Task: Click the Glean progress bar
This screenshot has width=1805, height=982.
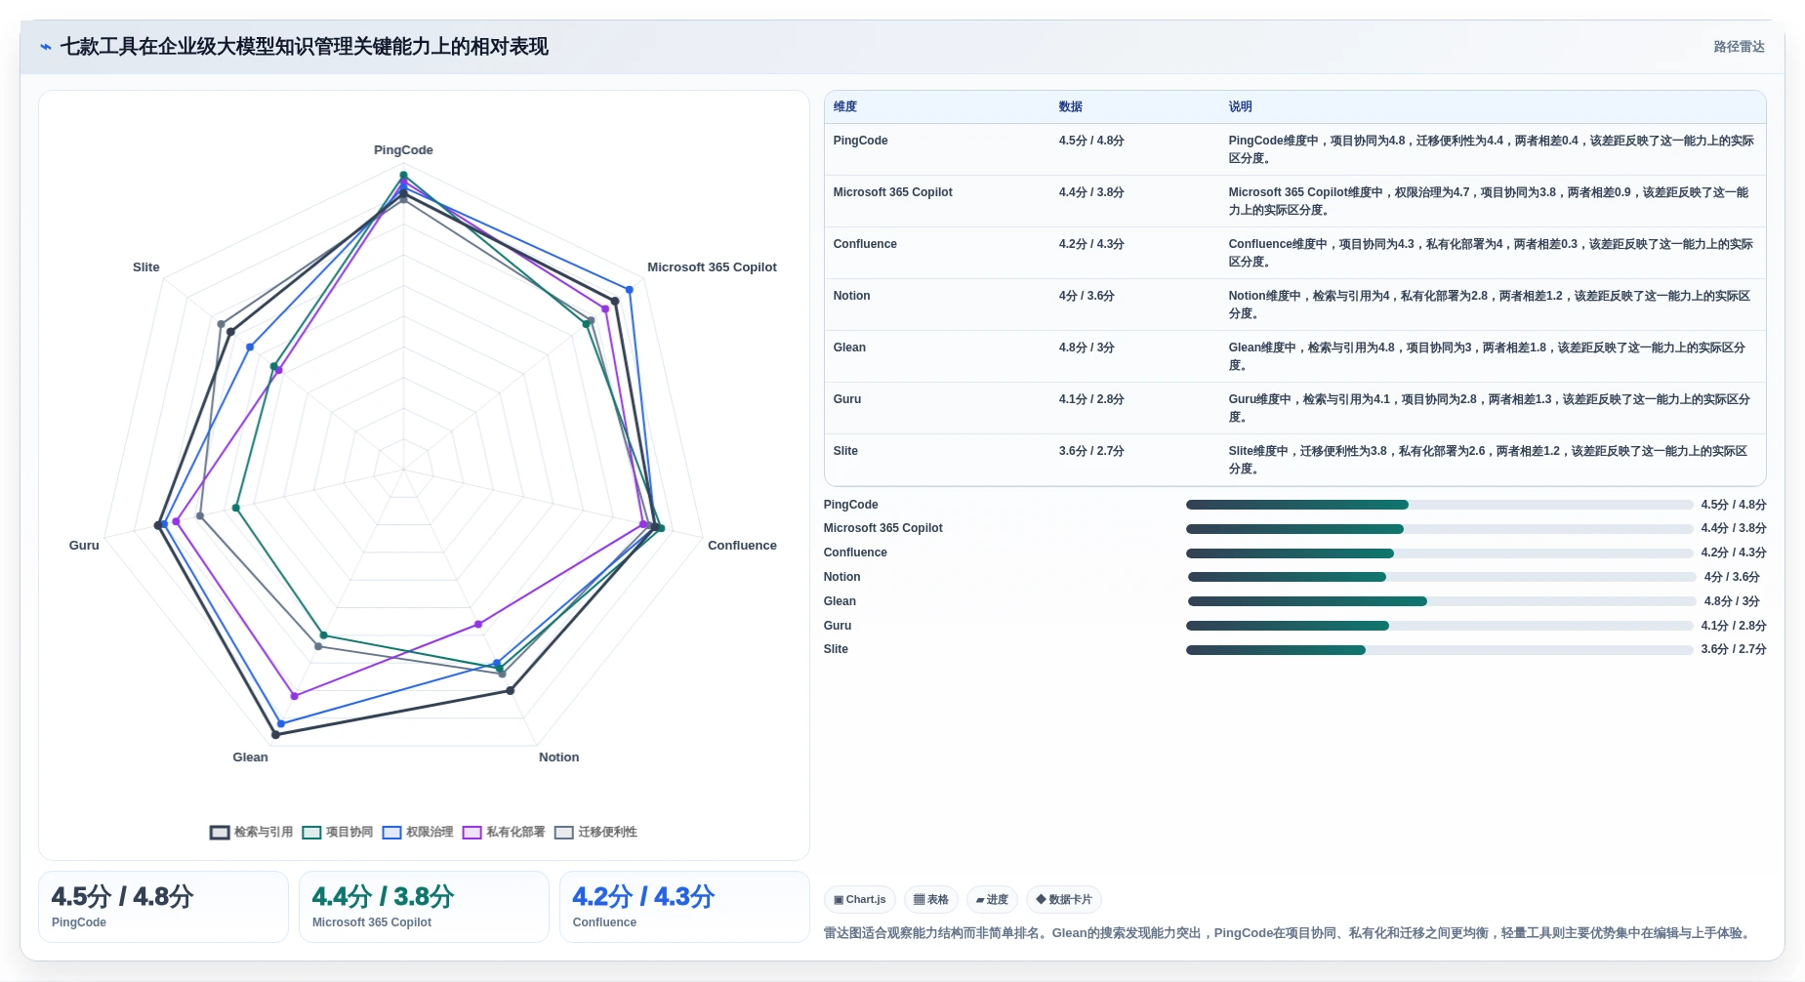Action: (x=1442, y=601)
